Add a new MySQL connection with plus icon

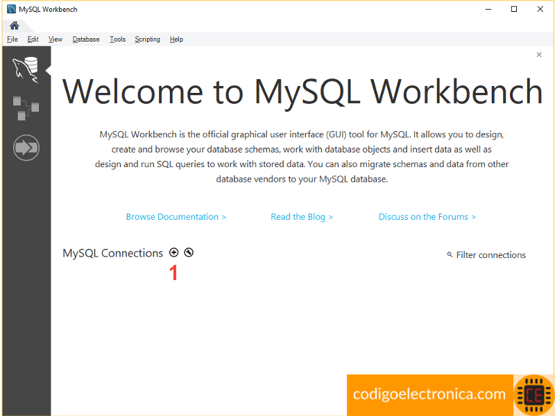point(174,252)
